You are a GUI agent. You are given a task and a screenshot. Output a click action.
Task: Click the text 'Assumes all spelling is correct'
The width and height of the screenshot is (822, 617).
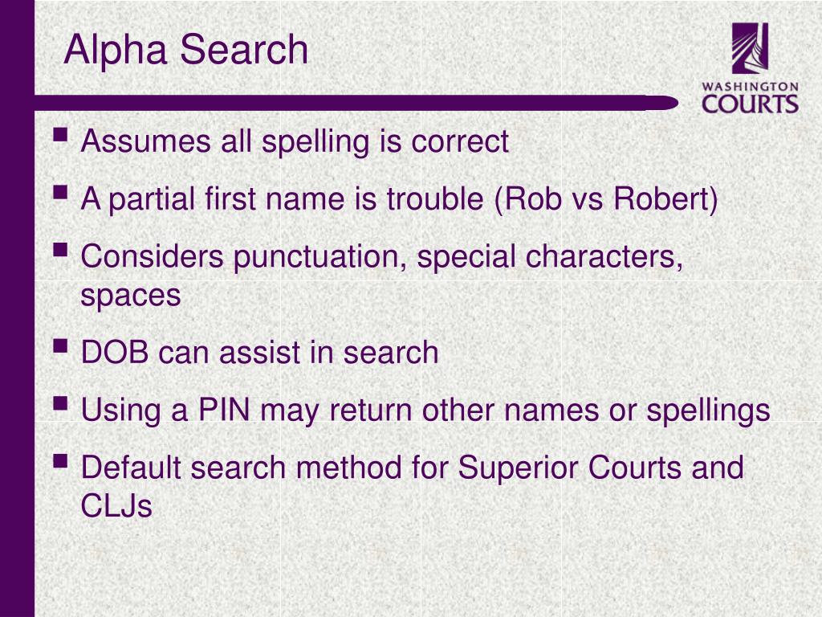tap(295, 142)
